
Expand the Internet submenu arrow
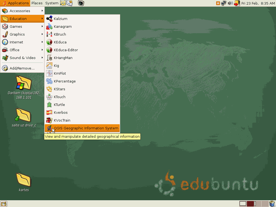(42, 42)
